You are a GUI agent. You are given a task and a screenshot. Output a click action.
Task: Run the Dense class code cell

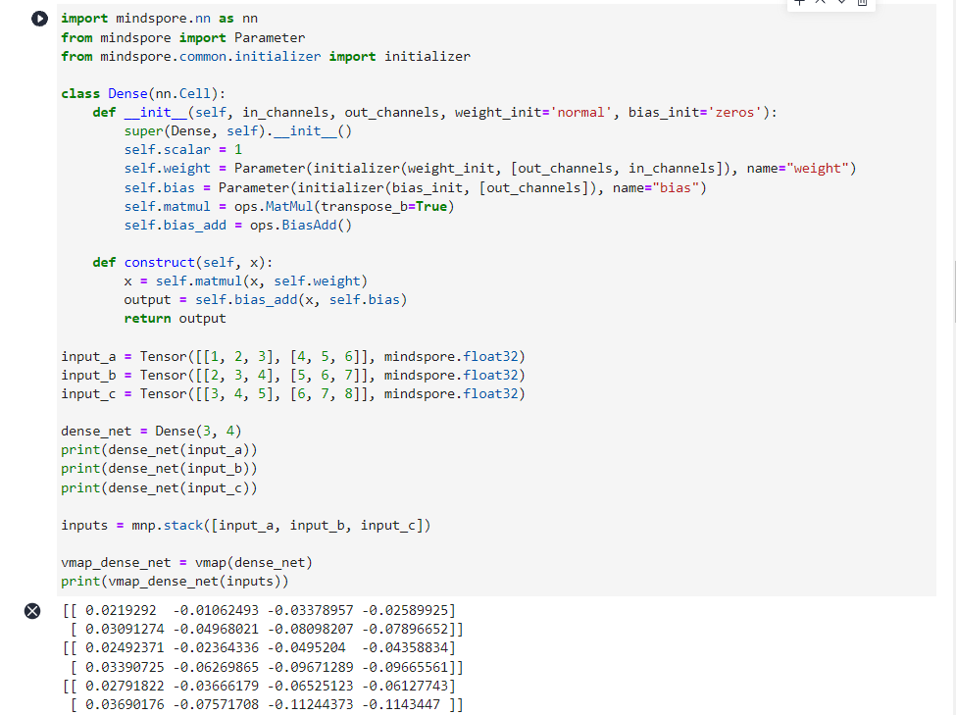[x=39, y=19]
